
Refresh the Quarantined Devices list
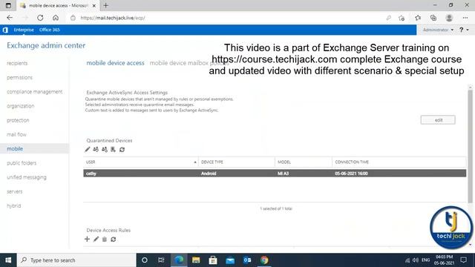tap(122, 150)
